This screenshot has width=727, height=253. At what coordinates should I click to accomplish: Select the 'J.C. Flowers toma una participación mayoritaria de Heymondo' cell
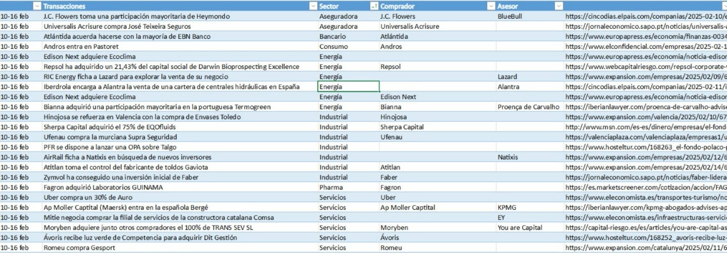179,16
